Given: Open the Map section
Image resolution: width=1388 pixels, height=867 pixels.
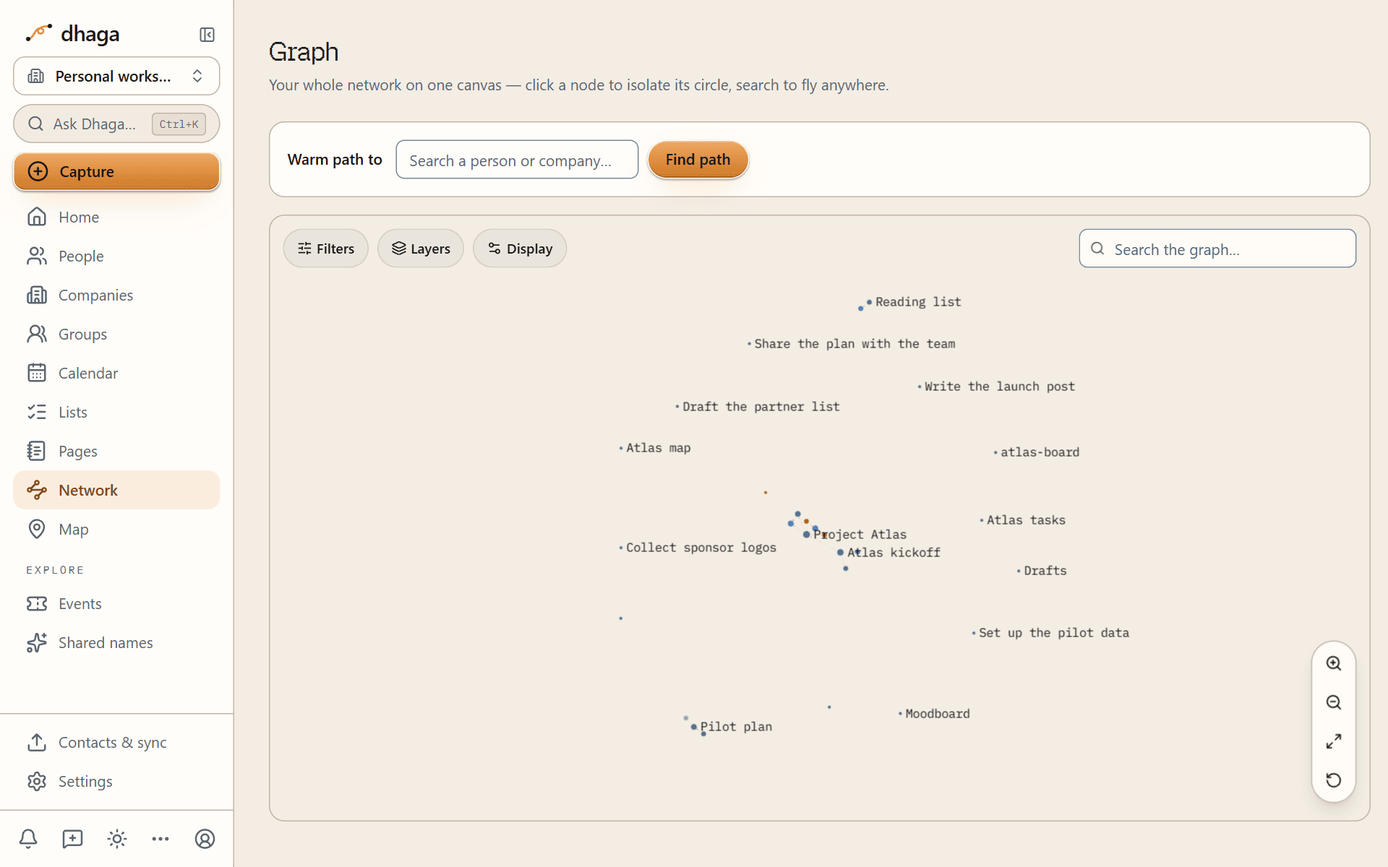Looking at the screenshot, I should (116, 529).
